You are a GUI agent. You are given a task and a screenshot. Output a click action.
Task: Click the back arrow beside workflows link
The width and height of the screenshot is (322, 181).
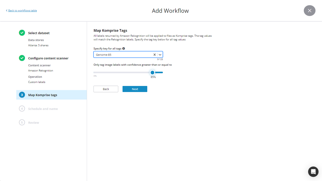pyautogui.click(x=7, y=11)
